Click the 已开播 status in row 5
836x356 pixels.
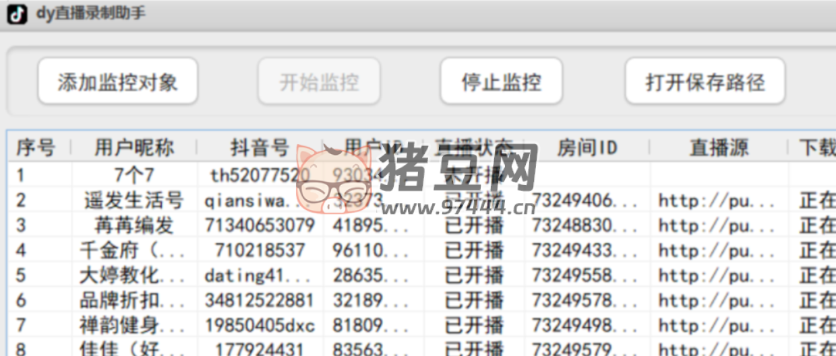click(x=474, y=275)
